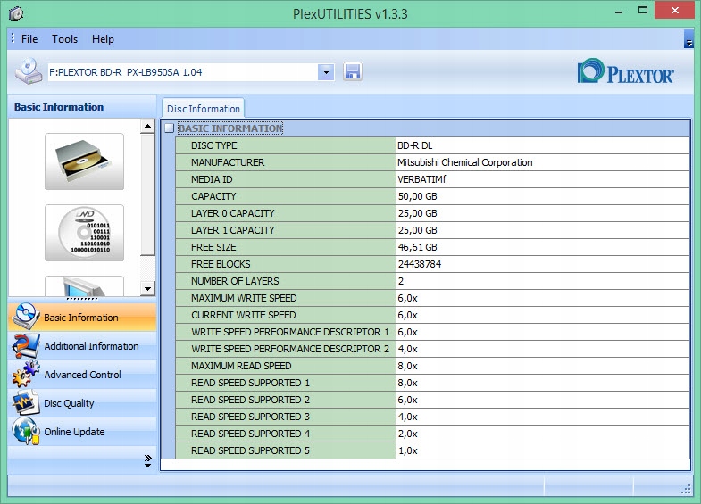The image size is (701, 504).
Task: Open the File menu
Action: [29, 39]
